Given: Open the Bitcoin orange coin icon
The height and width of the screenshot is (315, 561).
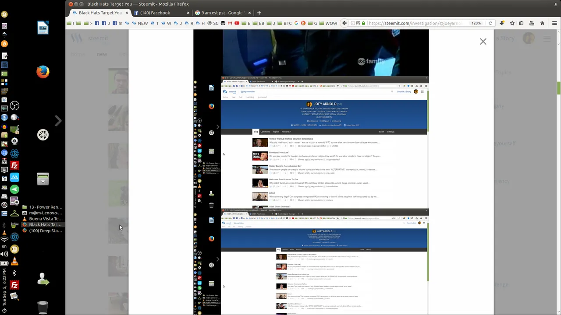Looking at the screenshot, I should click(4, 44).
